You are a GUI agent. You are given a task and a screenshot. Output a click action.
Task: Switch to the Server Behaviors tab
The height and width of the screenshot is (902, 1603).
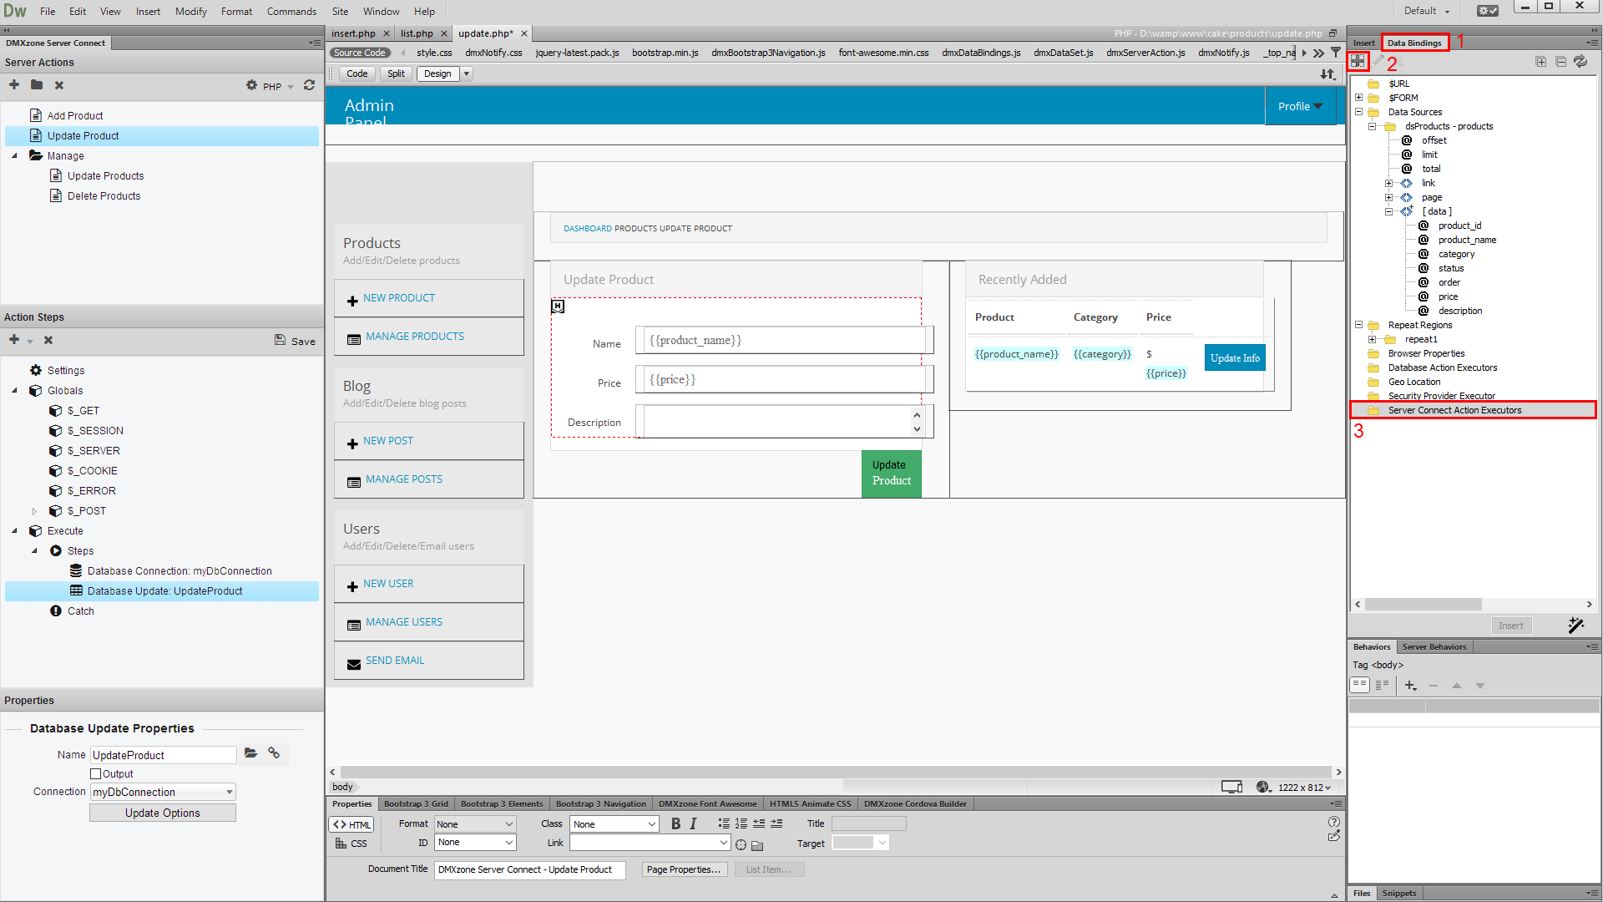click(x=1434, y=646)
